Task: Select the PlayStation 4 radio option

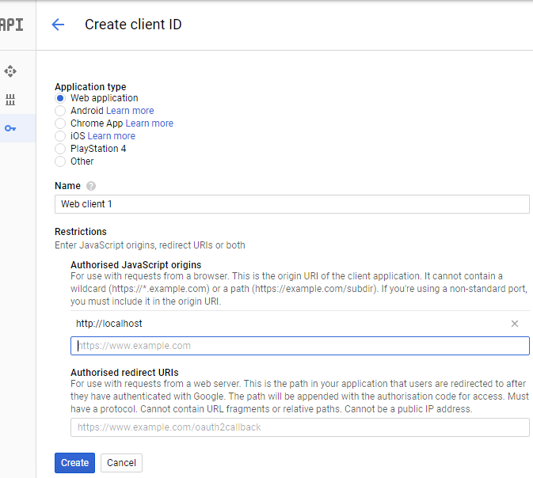Action: (x=60, y=149)
